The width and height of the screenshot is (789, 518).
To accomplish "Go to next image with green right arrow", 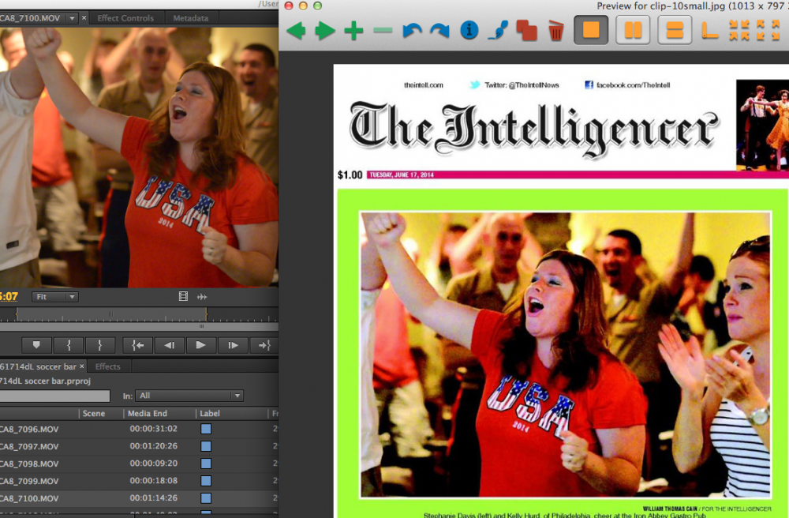I will tap(324, 31).
